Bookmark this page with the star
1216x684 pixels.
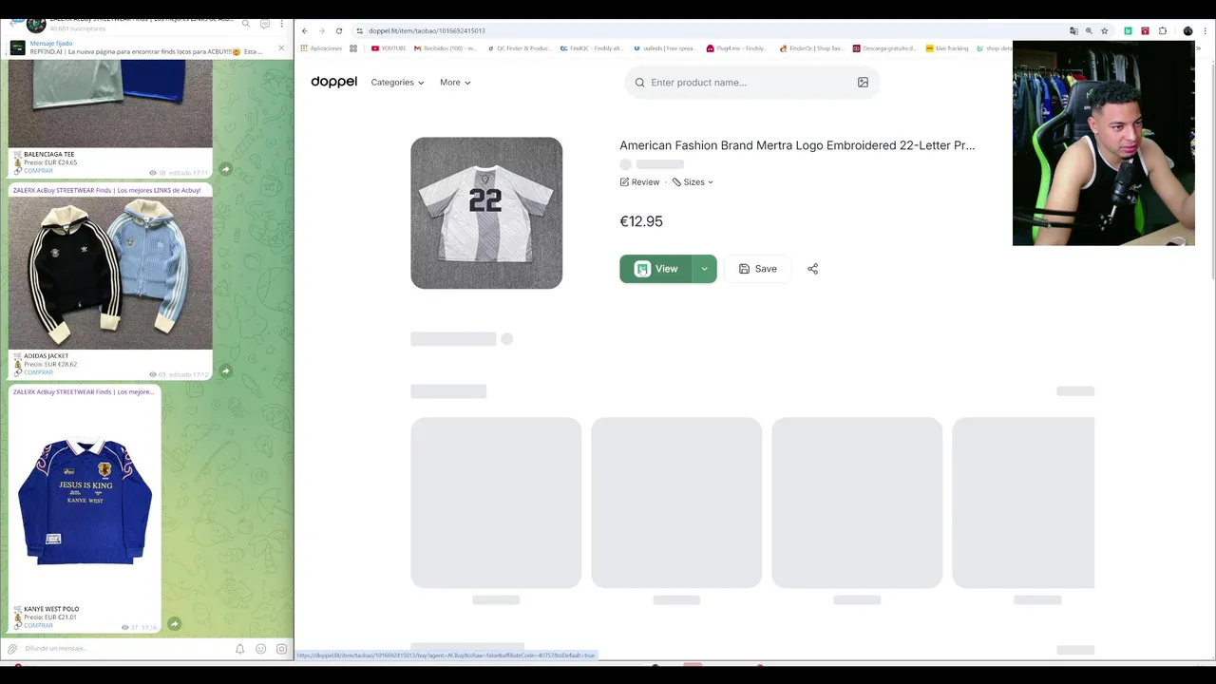coord(1104,30)
